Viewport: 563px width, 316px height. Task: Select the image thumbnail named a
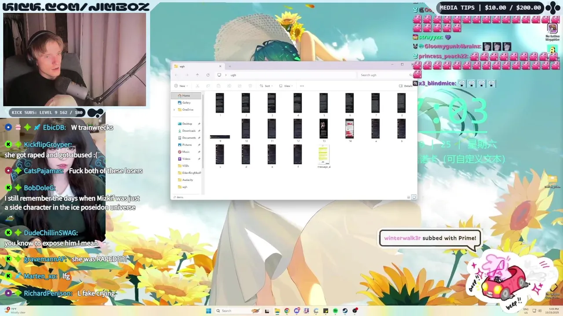click(375, 129)
